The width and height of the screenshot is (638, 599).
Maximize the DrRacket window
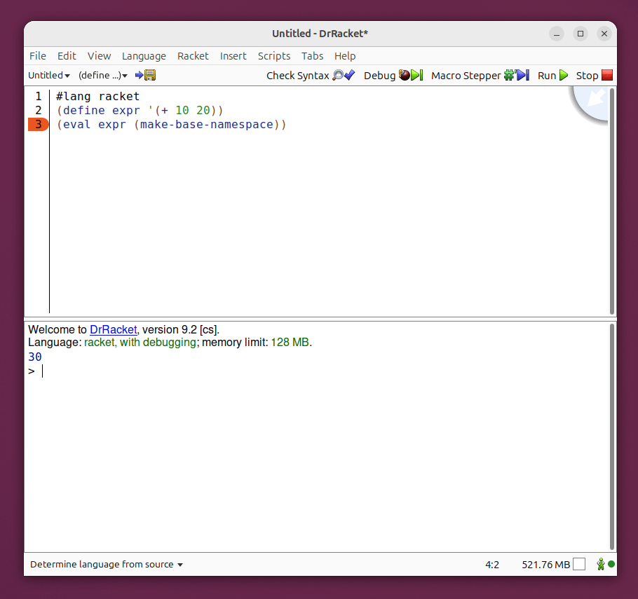coord(581,34)
